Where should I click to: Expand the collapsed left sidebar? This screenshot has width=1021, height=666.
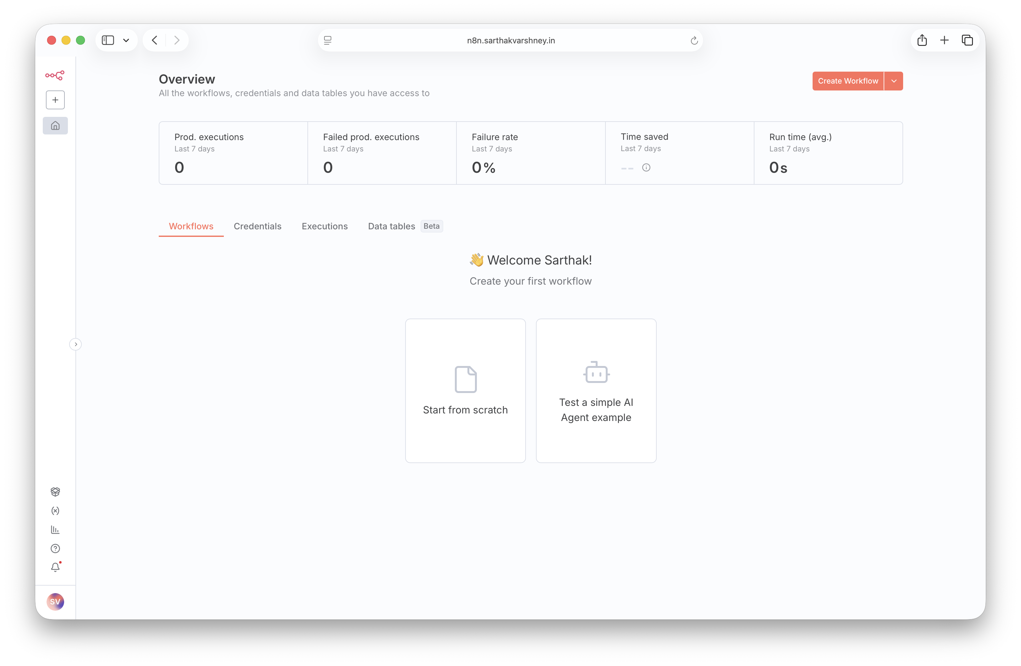point(75,344)
